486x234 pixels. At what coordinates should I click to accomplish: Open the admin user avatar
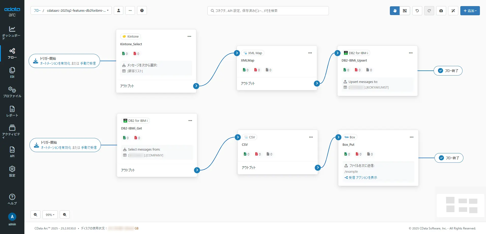[x=12, y=217]
